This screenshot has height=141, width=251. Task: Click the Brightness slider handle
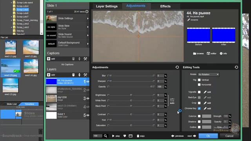(x=131, y=95)
